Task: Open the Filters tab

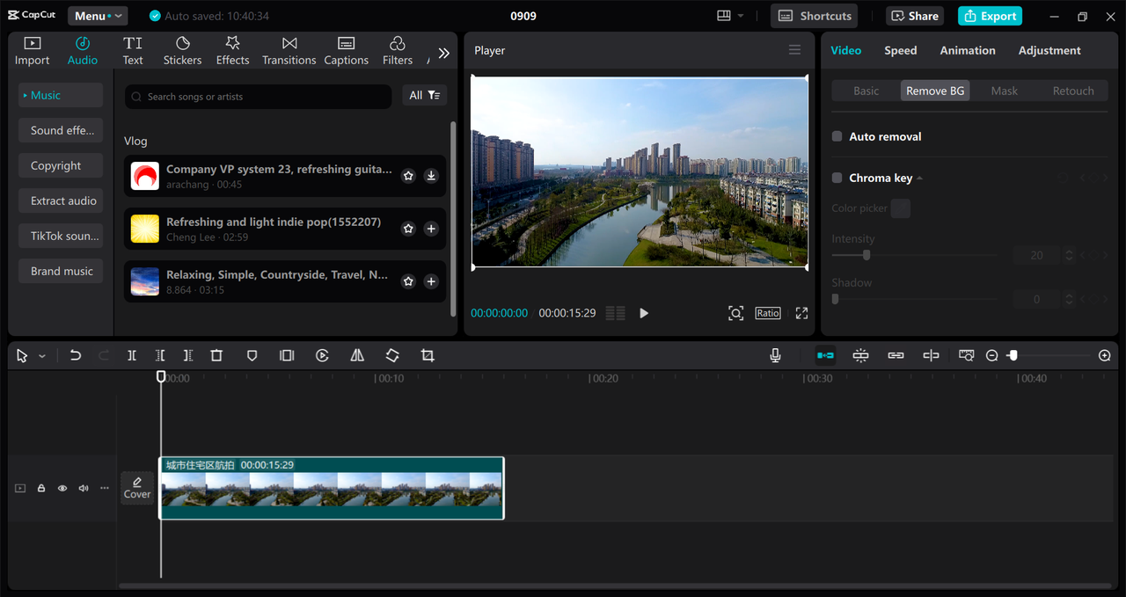Action: [x=397, y=51]
